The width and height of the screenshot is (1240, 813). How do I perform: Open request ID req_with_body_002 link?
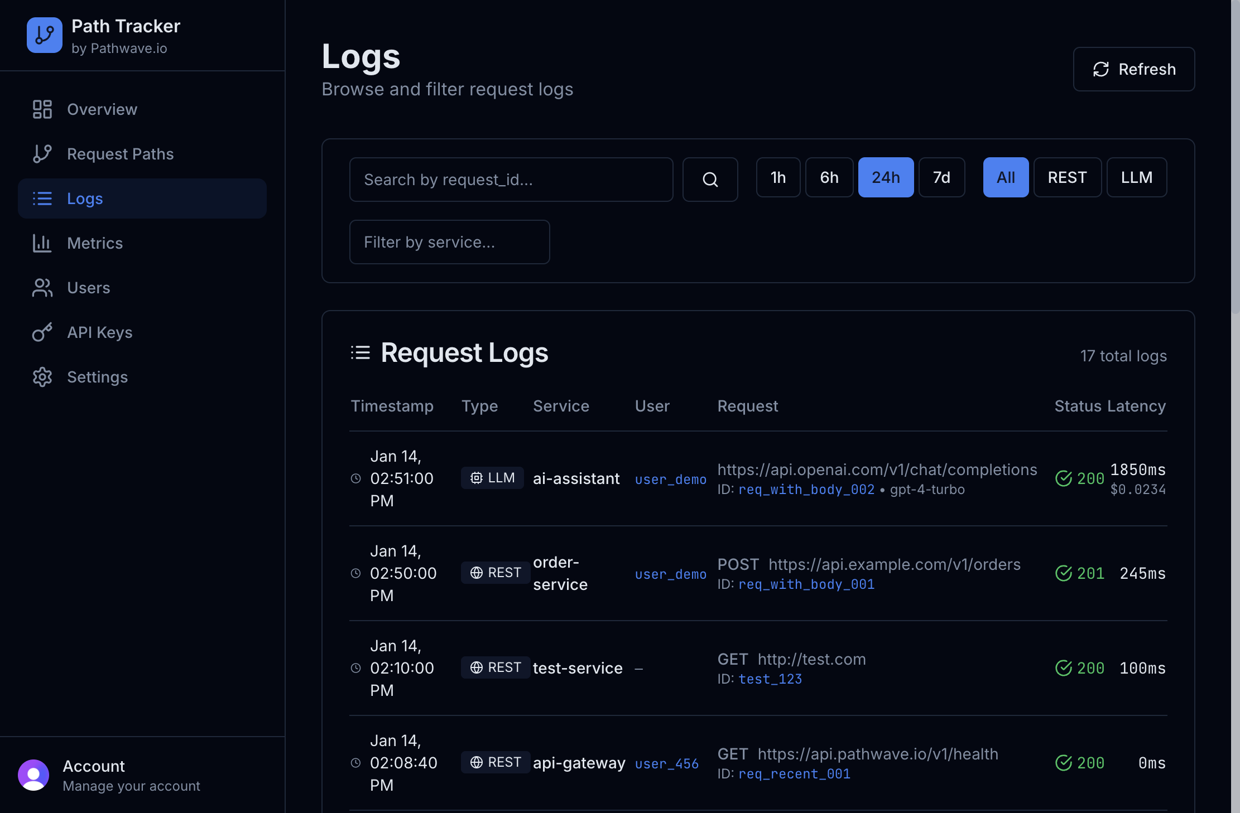click(806, 490)
